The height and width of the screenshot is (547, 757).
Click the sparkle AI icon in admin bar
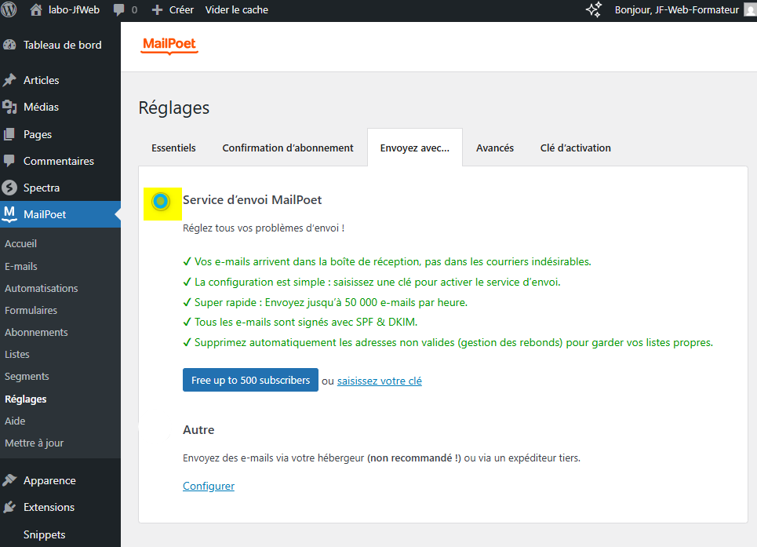(x=594, y=9)
